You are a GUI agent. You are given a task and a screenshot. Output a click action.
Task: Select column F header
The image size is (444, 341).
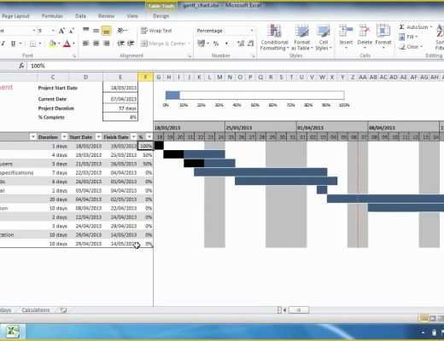(x=145, y=77)
